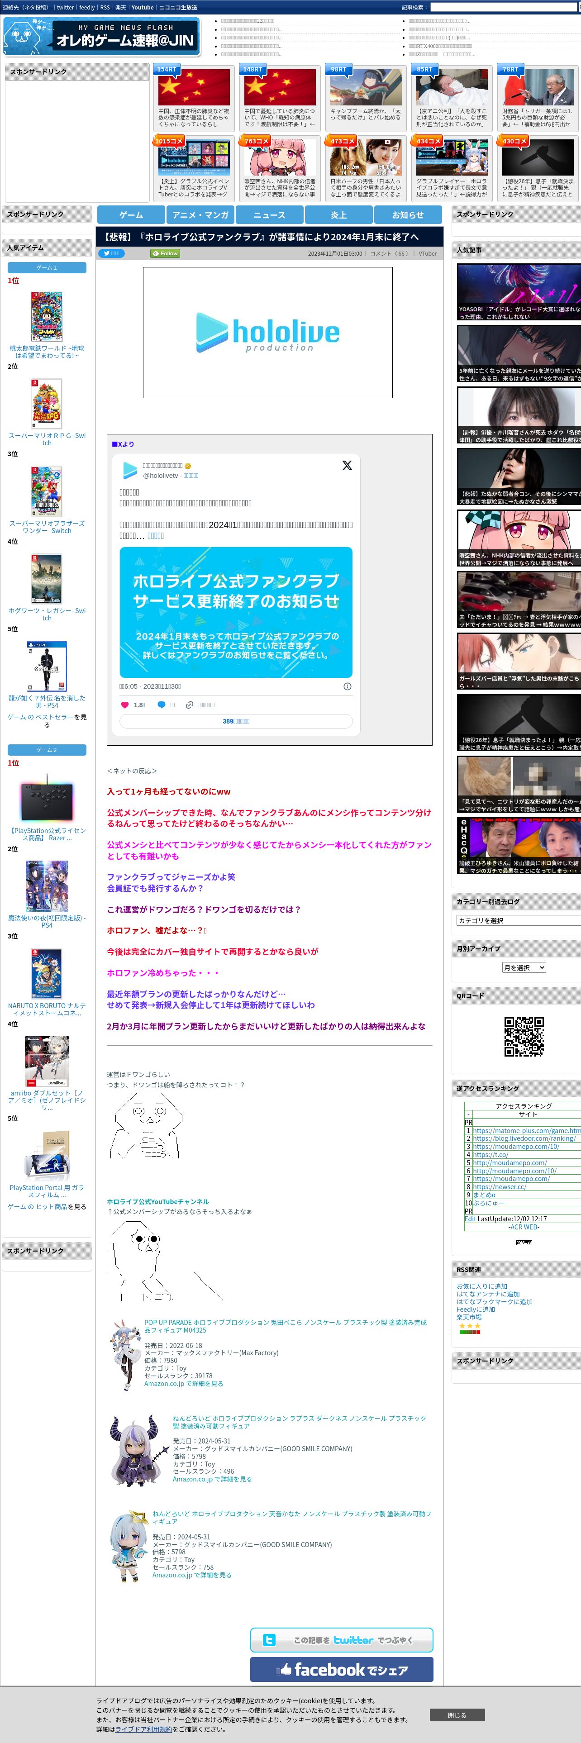The height and width of the screenshot is (1743, 581).
Task: Click the copy link icon on tweet
Action: 190,705
